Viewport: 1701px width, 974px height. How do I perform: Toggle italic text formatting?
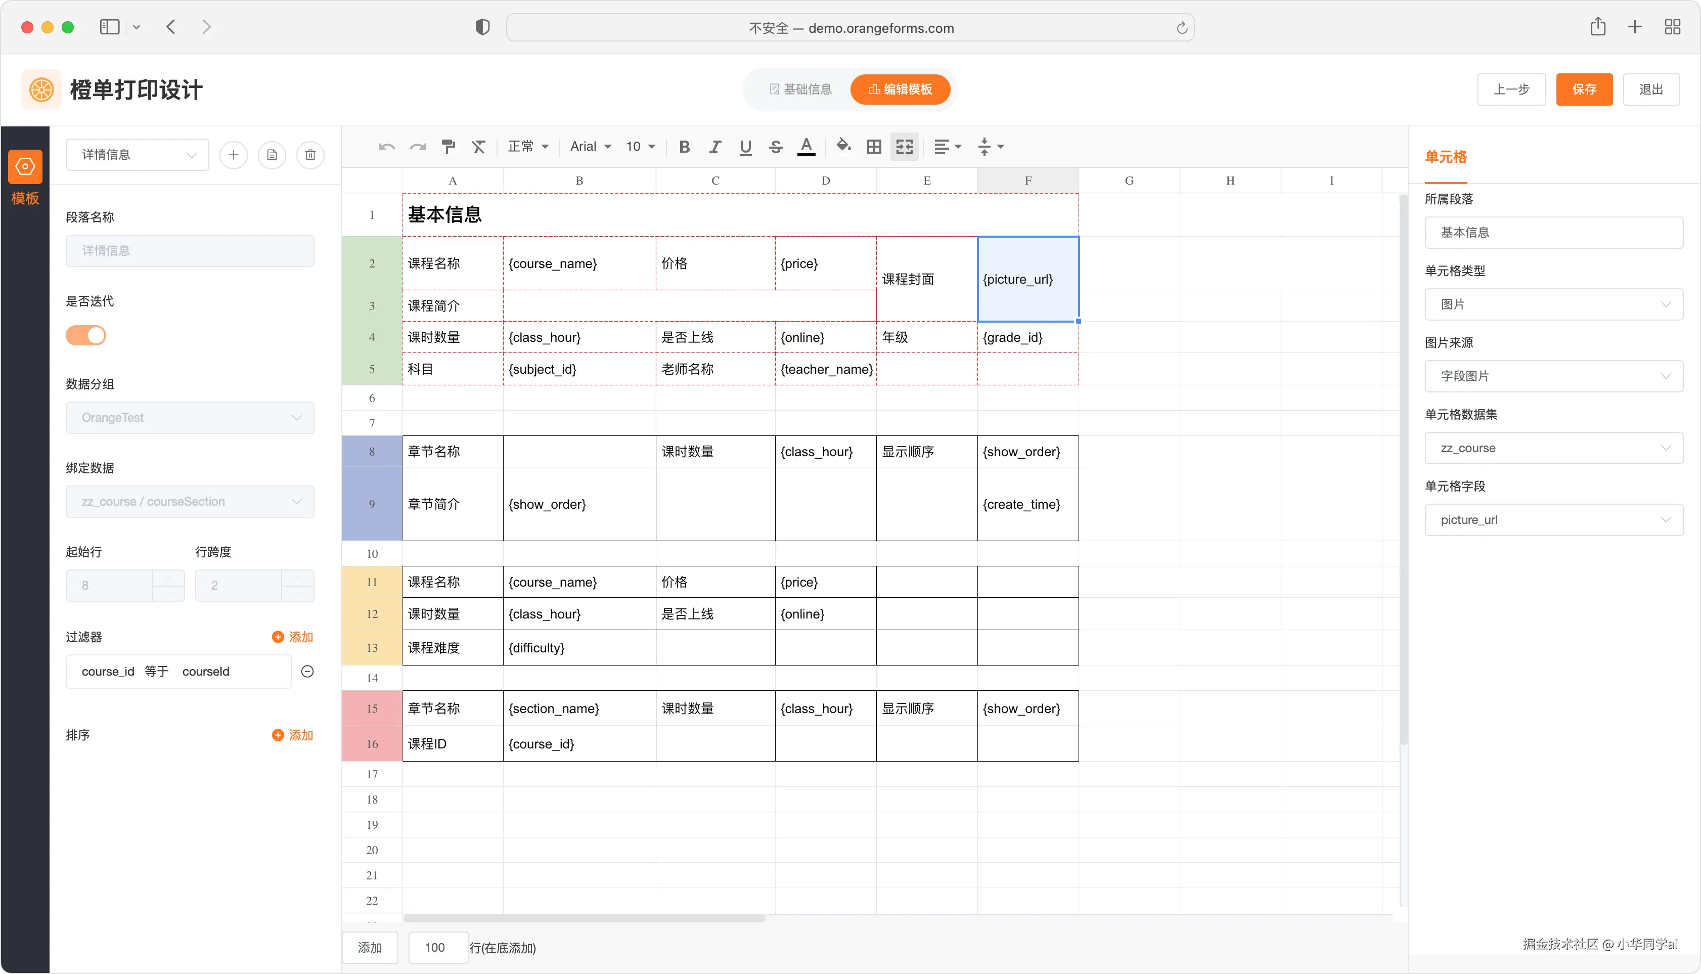coord(714,147)
